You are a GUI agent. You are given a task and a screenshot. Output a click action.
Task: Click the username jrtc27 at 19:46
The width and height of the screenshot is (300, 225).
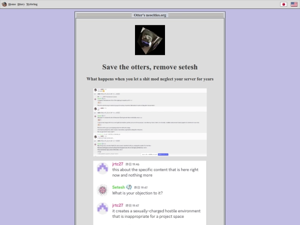click(117, 164)
